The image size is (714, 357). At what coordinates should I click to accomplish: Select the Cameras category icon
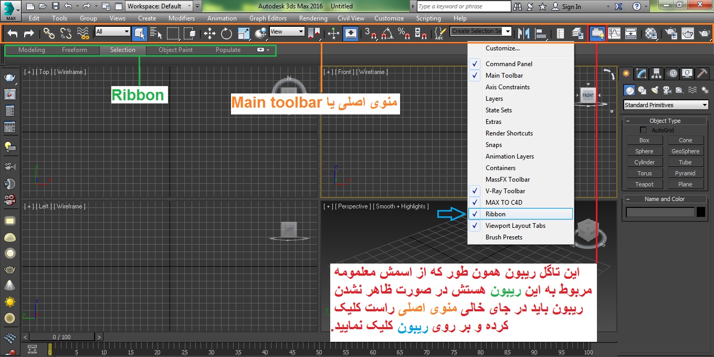pyautogui.click(x=667, y=90)
